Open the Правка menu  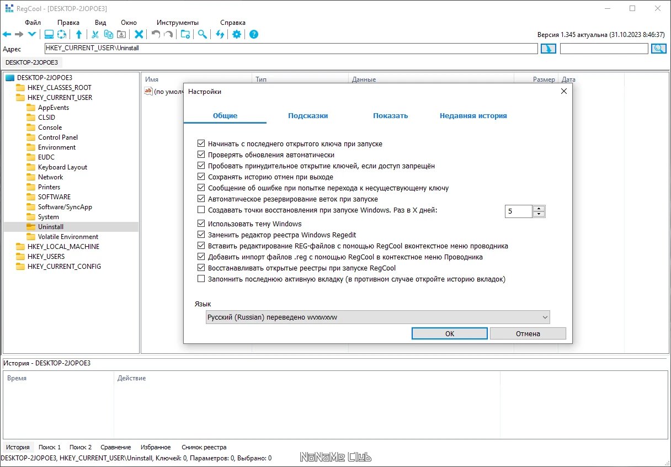pyautogui.click(x=68, y=23)
